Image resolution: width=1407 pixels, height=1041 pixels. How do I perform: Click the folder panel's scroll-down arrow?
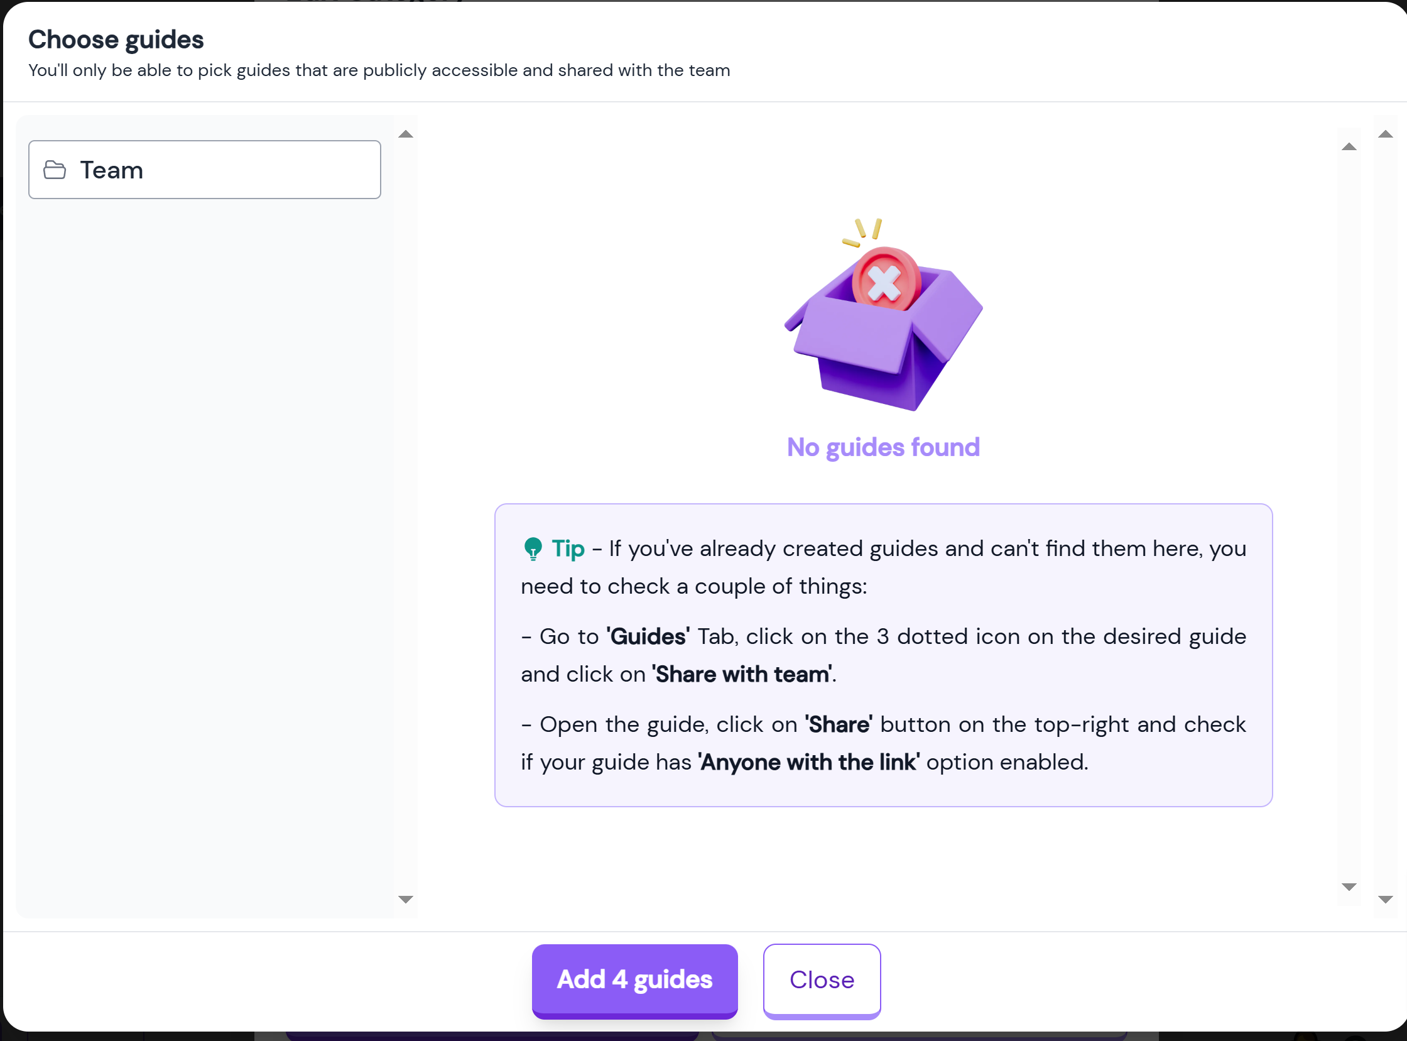[406, 899]
